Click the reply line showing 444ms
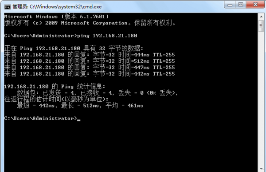This screenshot has width=266, height=172. pyautogui.click(x=90, y=55)
